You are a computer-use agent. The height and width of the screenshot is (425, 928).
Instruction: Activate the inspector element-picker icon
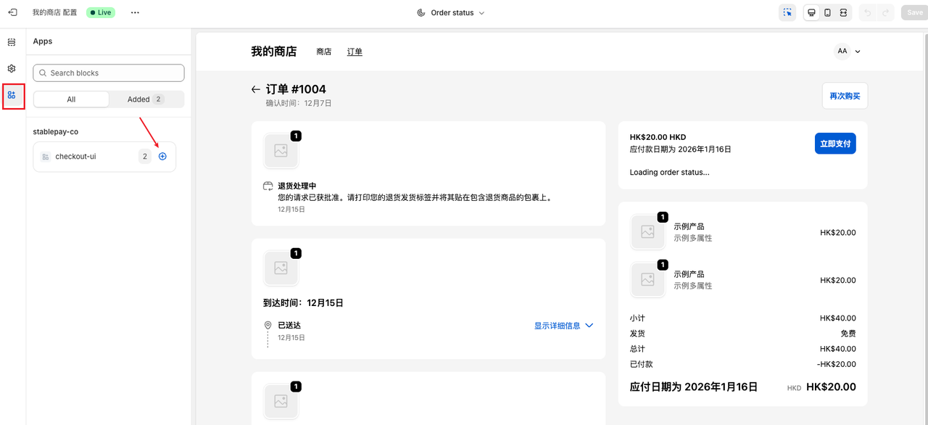click(787, 12)
